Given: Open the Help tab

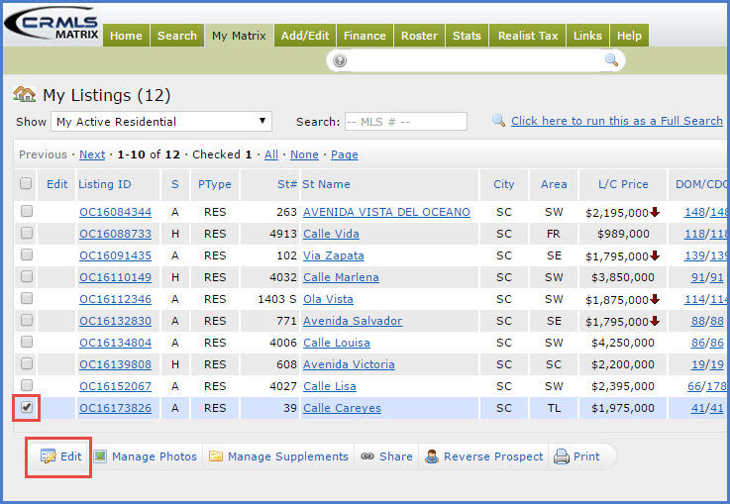Looking at the screenshot, I should 629,36.
